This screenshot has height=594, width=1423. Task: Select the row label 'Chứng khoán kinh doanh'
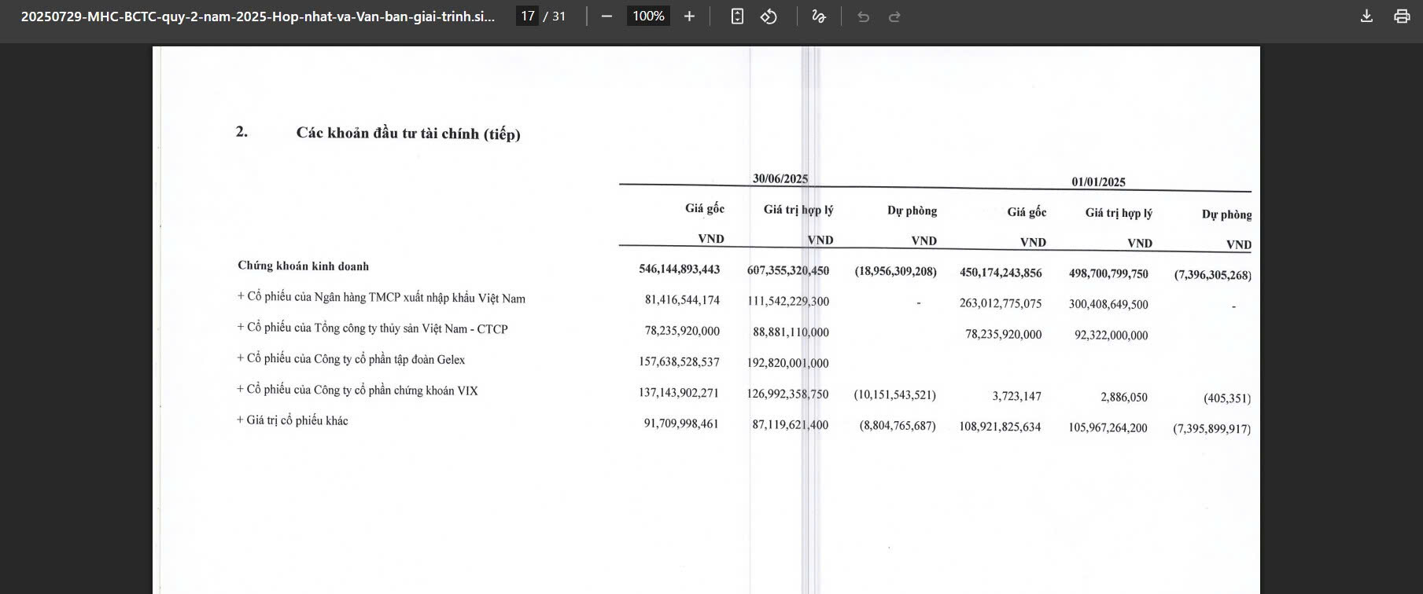point(303,266)
